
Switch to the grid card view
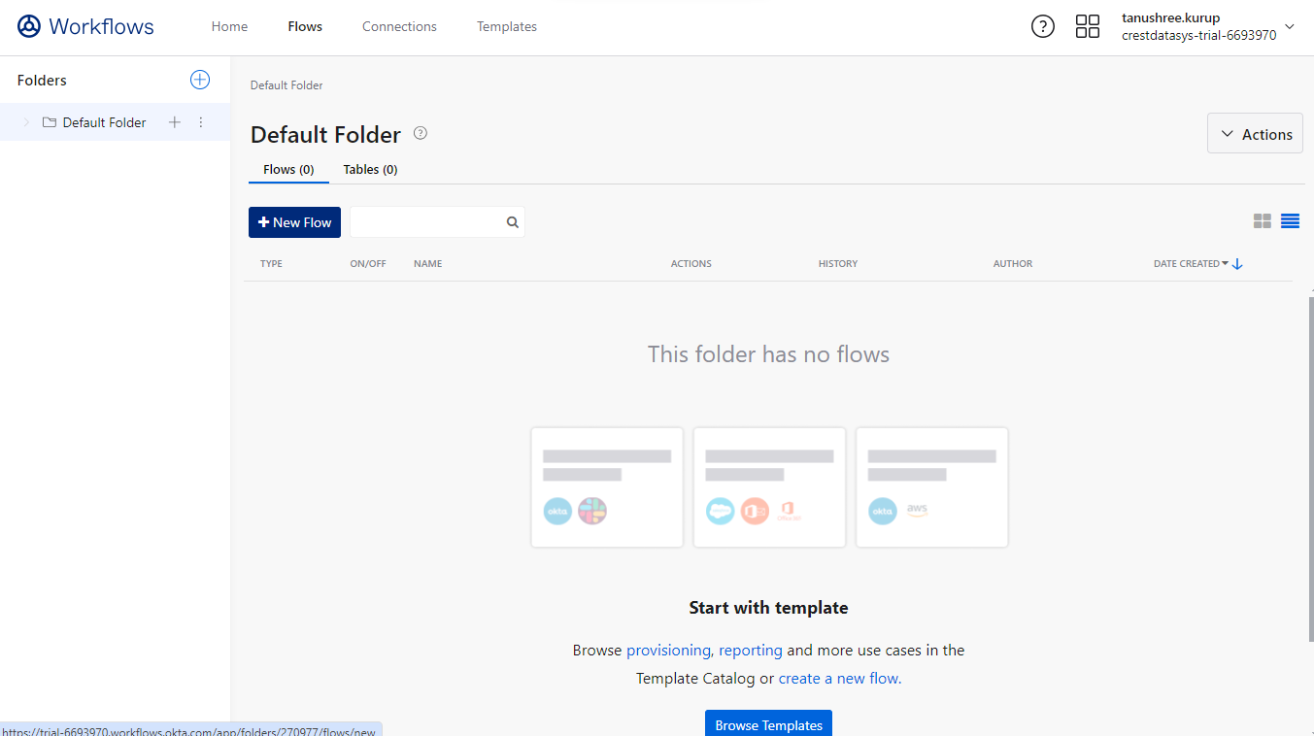pos(1263,221)
